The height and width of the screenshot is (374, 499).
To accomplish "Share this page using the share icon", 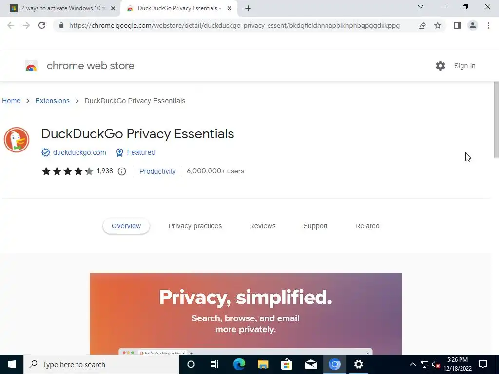I will [x=422, y=25].
